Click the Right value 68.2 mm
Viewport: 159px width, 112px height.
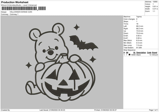click(140, 29)
